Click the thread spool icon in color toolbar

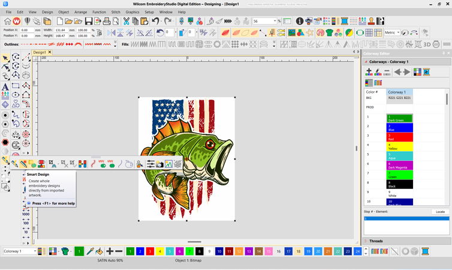(425, 251)
